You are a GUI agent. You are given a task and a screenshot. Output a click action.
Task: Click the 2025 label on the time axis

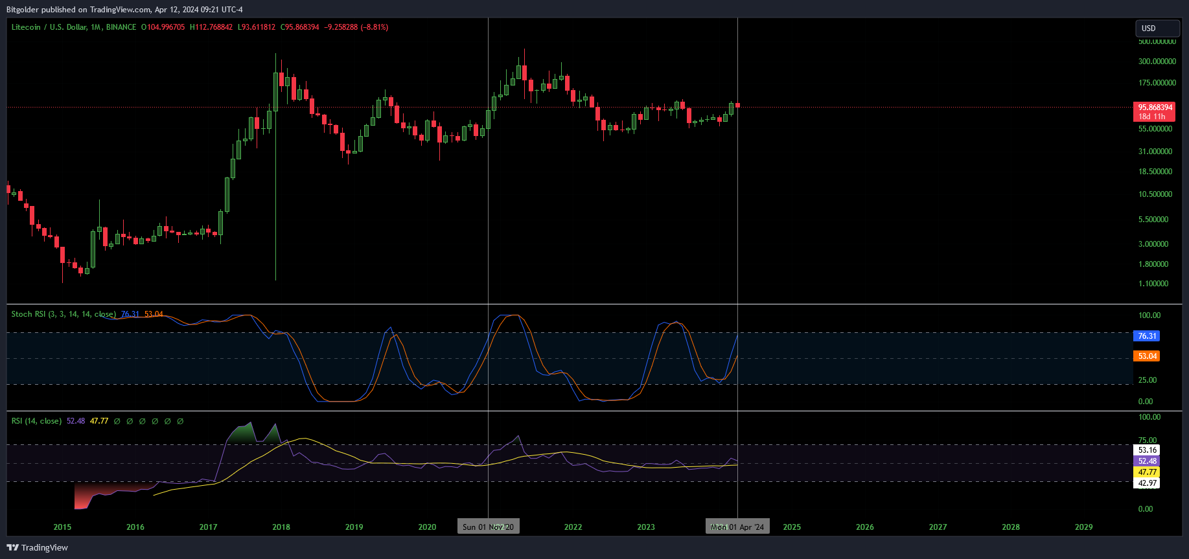(x=792, y=527)
